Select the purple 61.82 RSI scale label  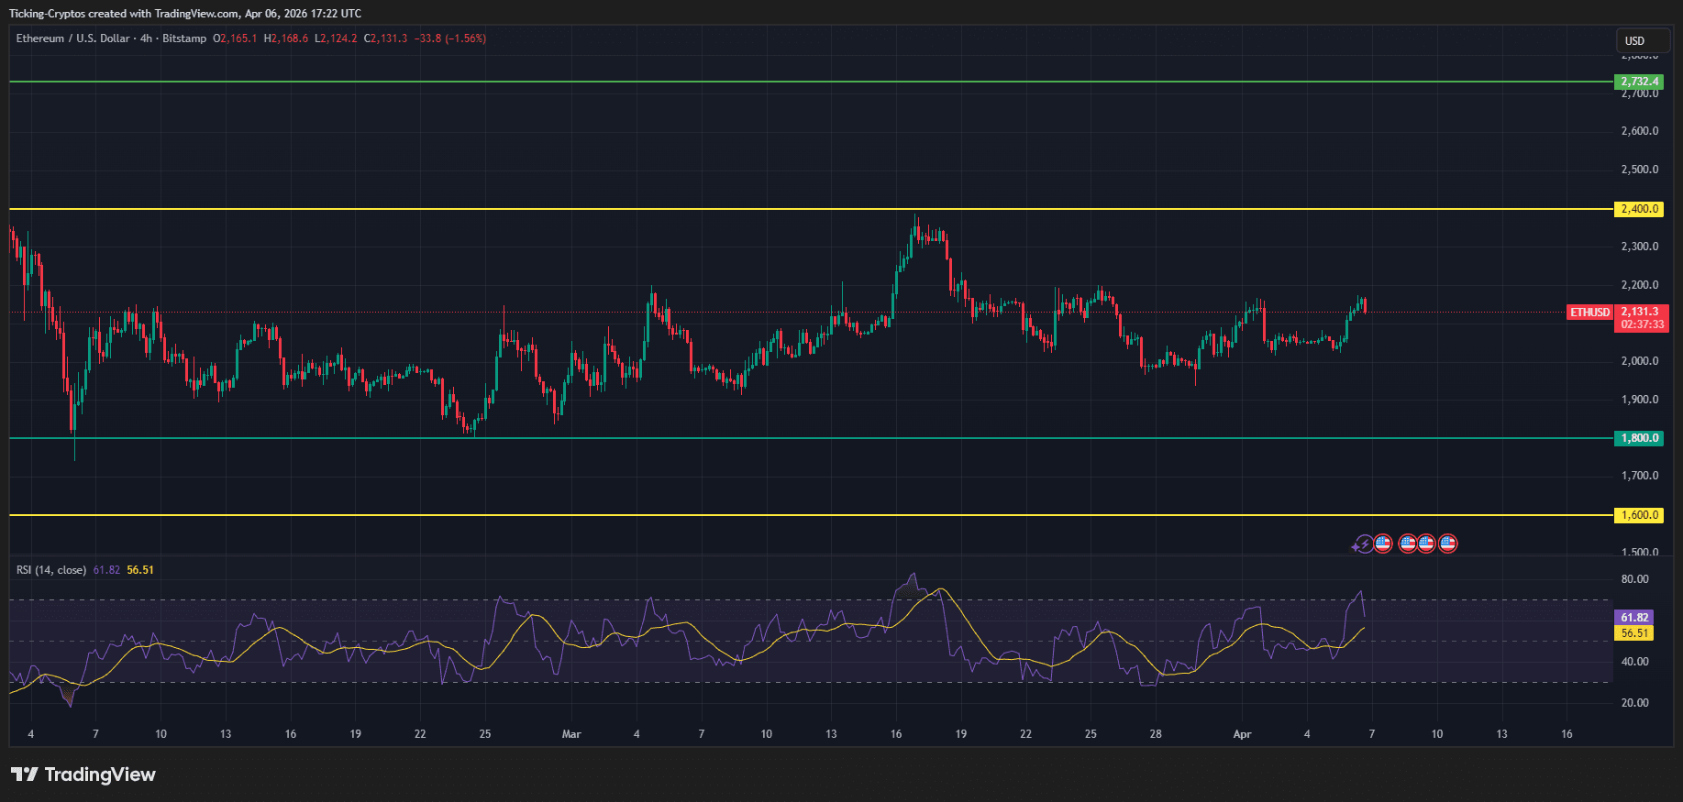click(x=1633, y=618)
